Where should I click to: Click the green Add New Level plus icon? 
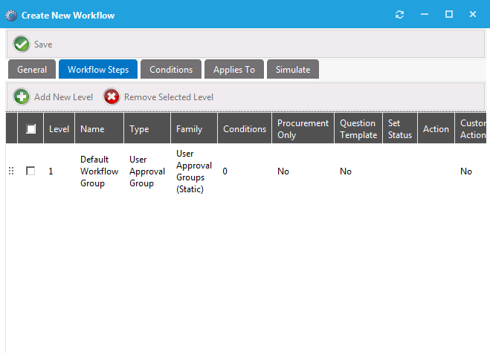(x=22, y=96)
